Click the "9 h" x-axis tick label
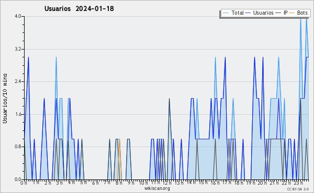This screenshot has width=314, height=193. coord(131,183)
